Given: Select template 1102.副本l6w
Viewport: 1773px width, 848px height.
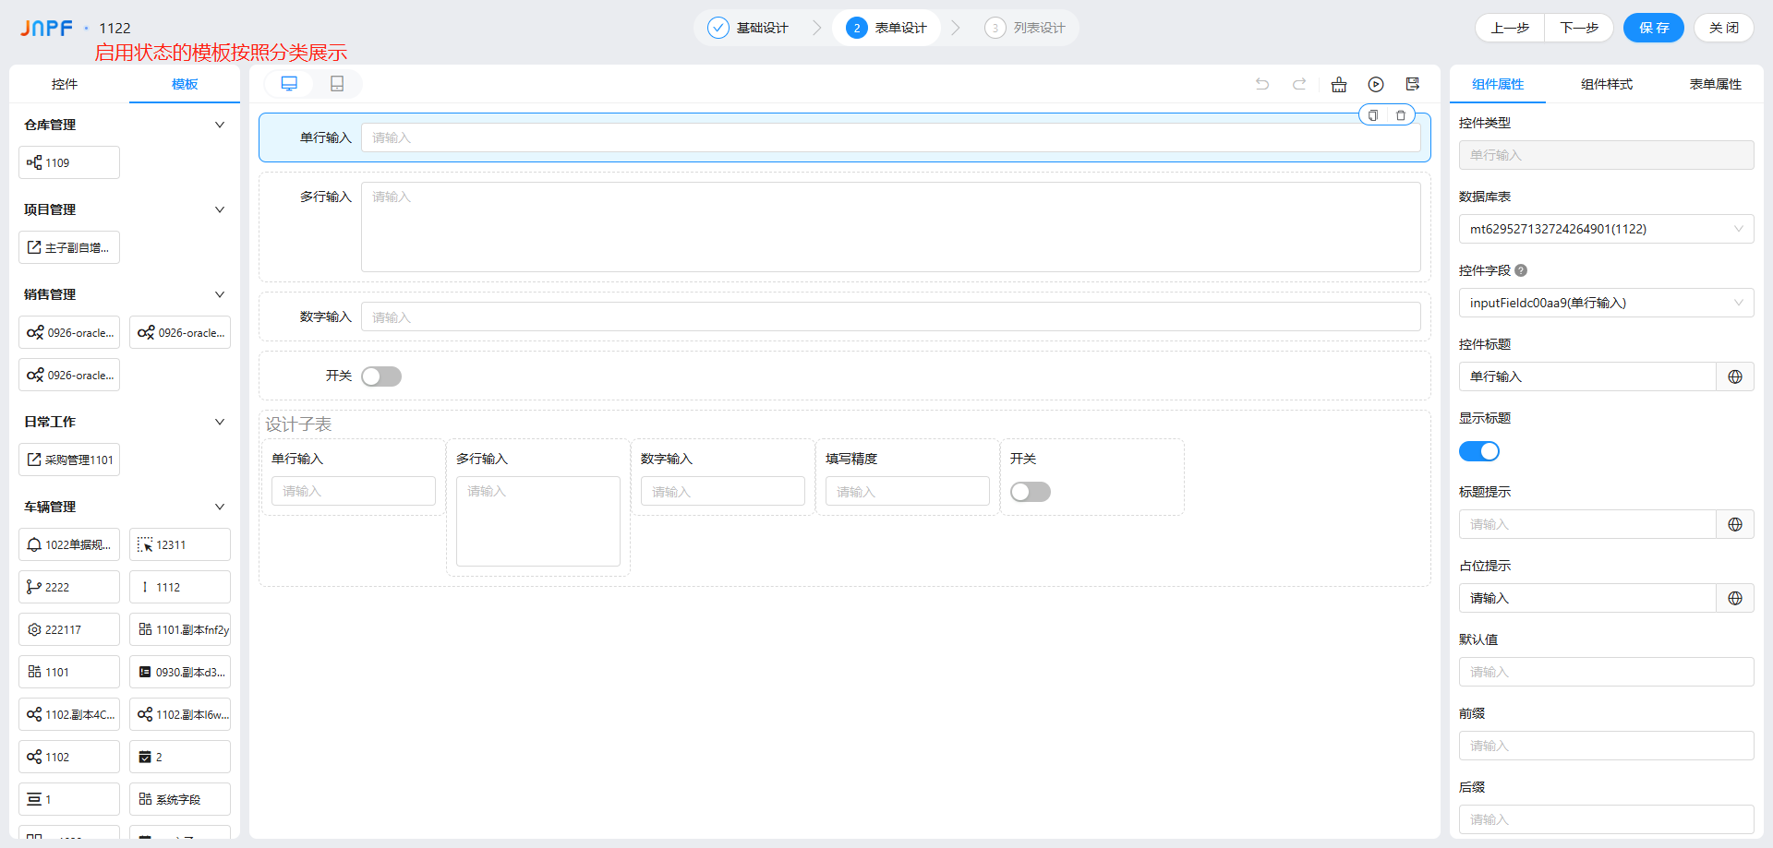Looking at the screenshot, I should [180, 714].
